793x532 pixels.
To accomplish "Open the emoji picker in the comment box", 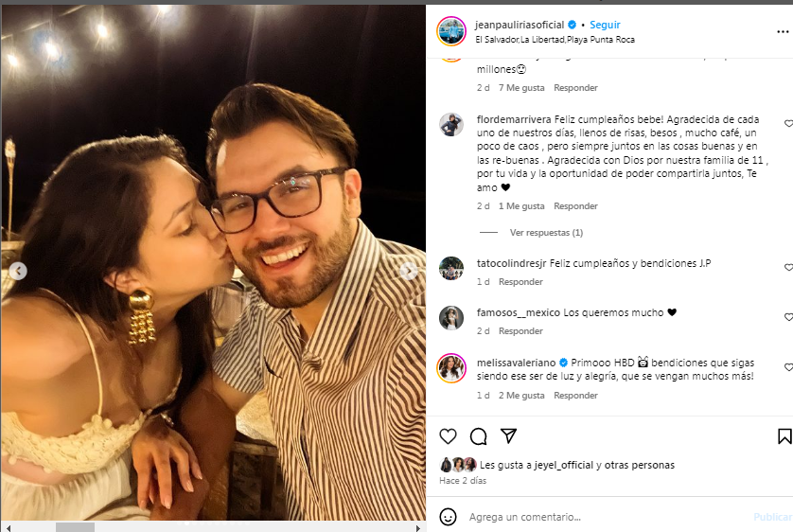I will [449, 517].
